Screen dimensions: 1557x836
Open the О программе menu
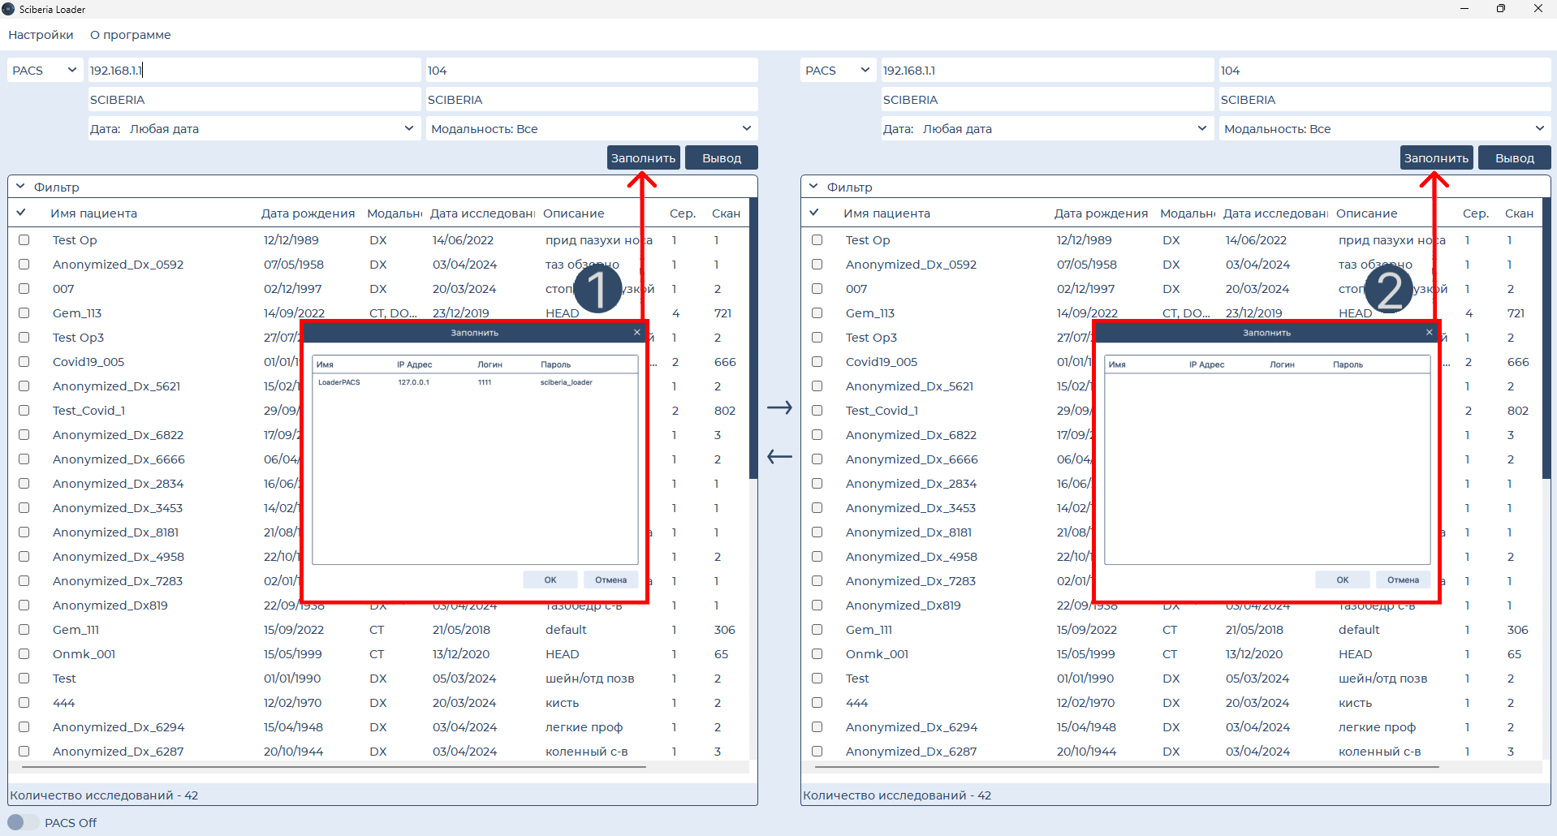point(131,35)
